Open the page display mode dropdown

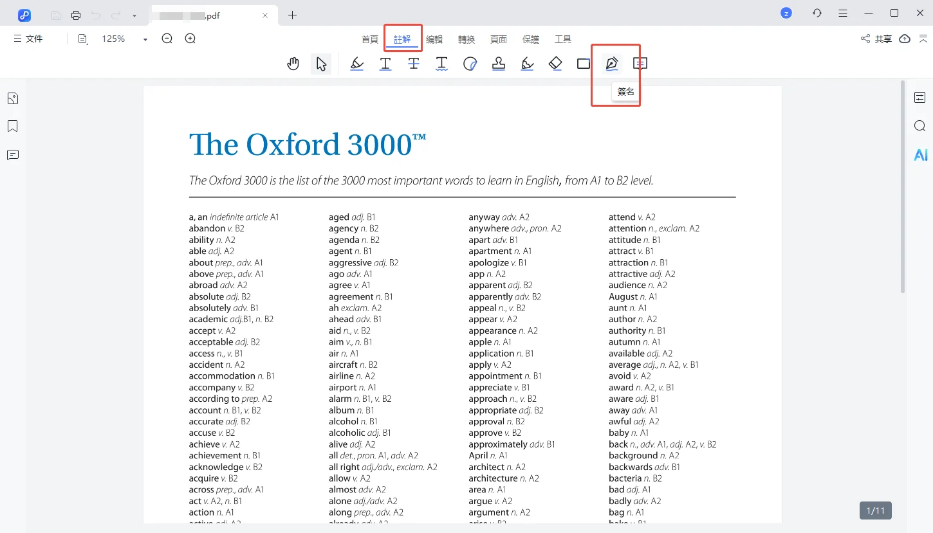[83, 39]
